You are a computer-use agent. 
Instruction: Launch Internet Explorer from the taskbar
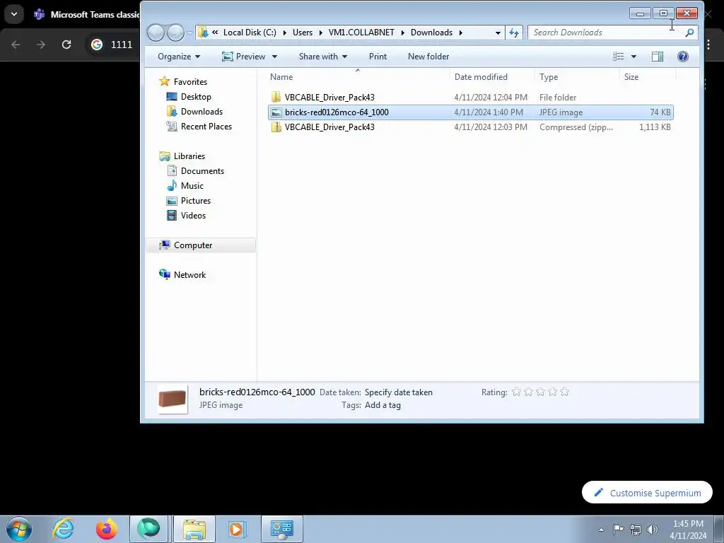pyautogui.click(x=62, y=529)
